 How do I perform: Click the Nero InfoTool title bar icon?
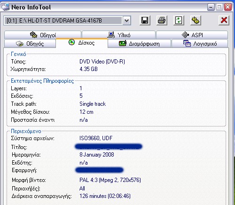(6, 7)
